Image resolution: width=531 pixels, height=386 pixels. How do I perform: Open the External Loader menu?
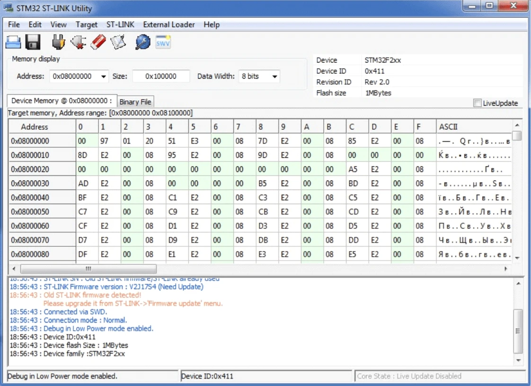coord(169,25)
